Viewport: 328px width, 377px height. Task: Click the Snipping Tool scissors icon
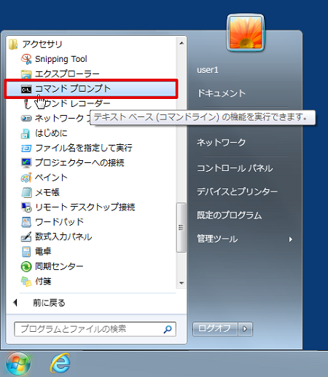(26, 59)
